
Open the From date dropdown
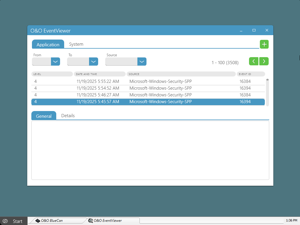tap(55, 62)
